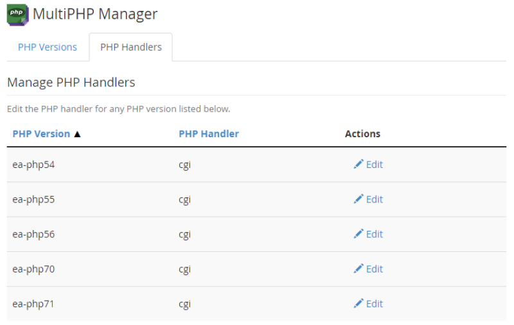
Task: Click the cgi handler value for ea-php70
Action: coord(184,270)
